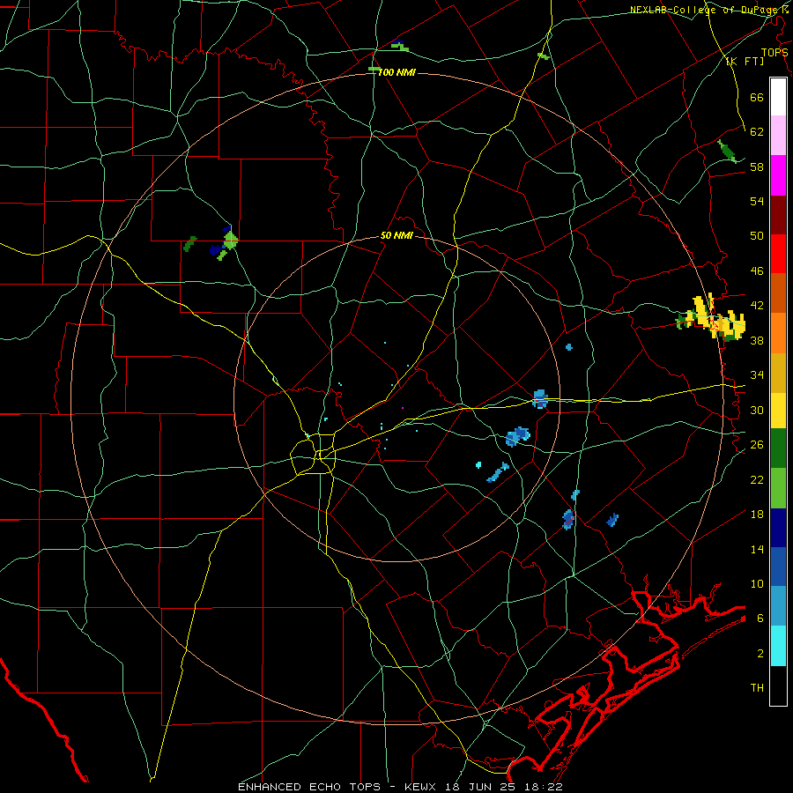Click the 2 legend value
Image resolution: width=793 pixels, height=793 pixels.
click(x=760, y=654)
